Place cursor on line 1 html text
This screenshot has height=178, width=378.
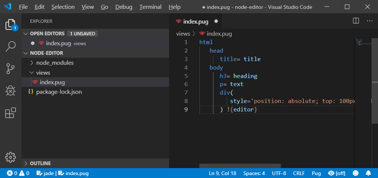click(206, 42)
